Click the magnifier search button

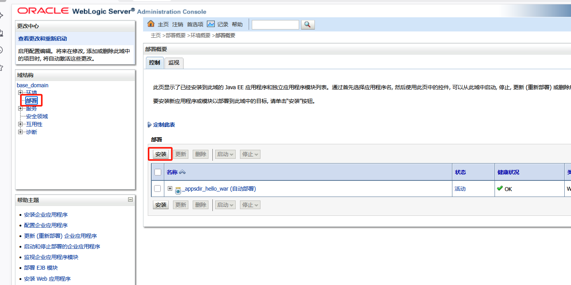308,25
